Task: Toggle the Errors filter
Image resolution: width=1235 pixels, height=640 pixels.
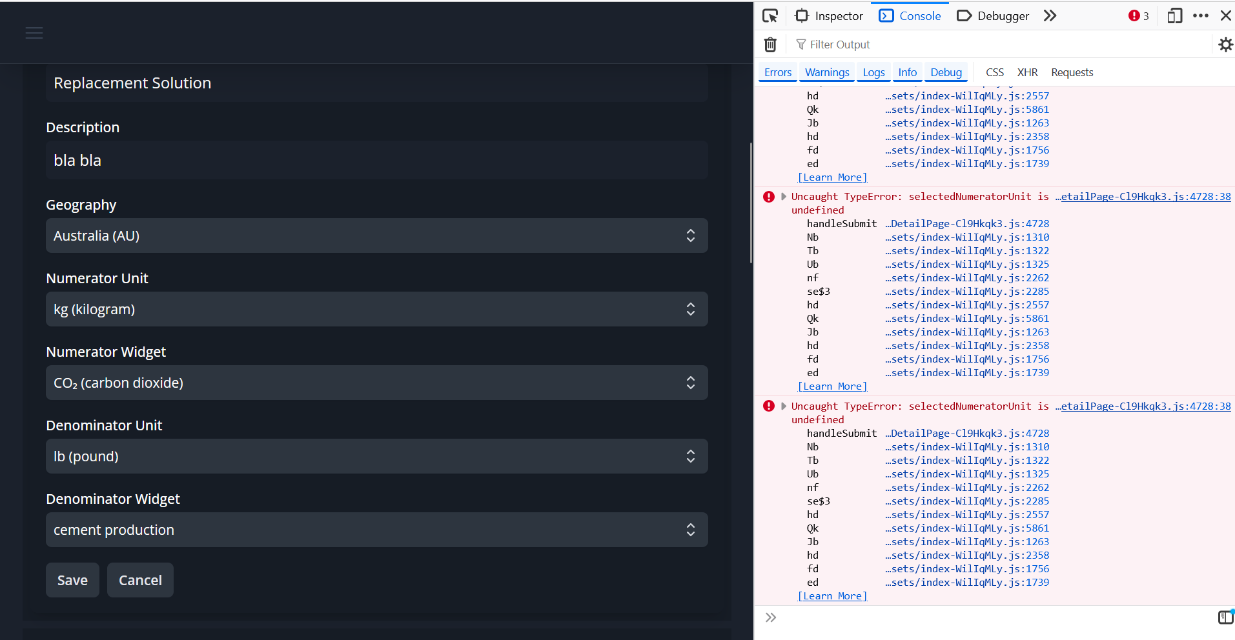Action: tap(778, 72)
